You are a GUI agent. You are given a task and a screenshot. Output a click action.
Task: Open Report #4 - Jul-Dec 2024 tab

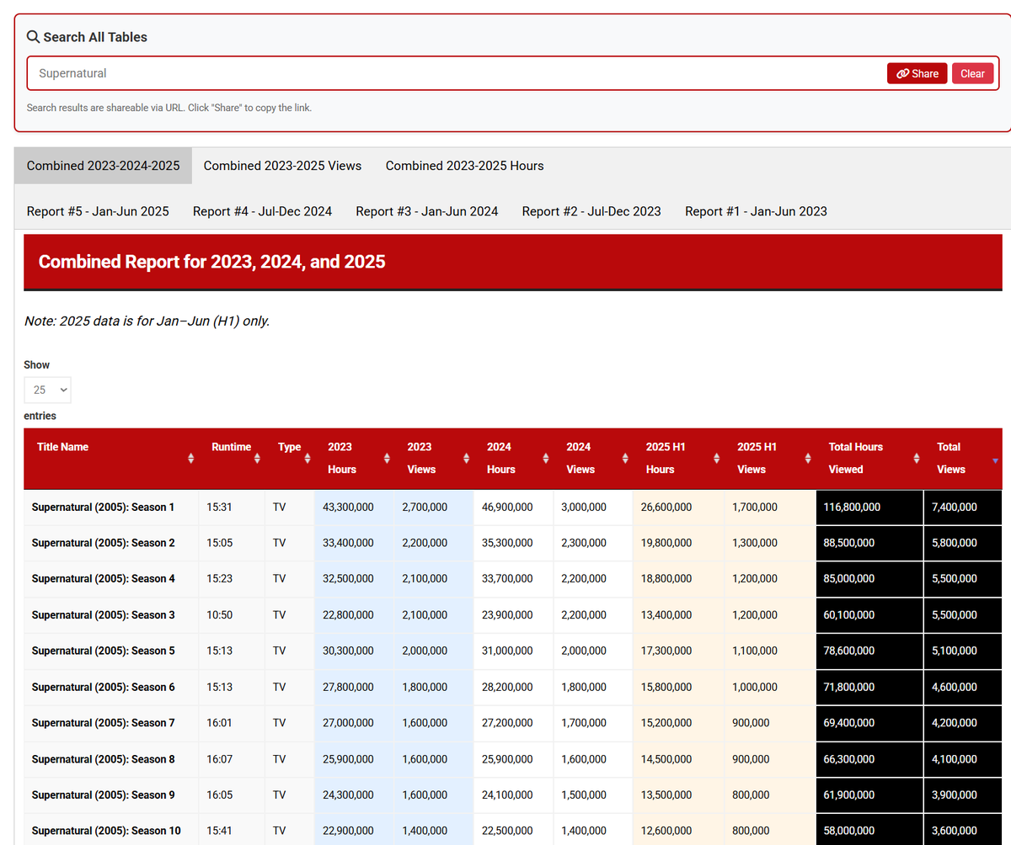[262, 211]
